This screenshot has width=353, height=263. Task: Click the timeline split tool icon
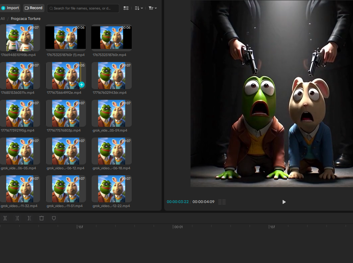coord(5,218)
